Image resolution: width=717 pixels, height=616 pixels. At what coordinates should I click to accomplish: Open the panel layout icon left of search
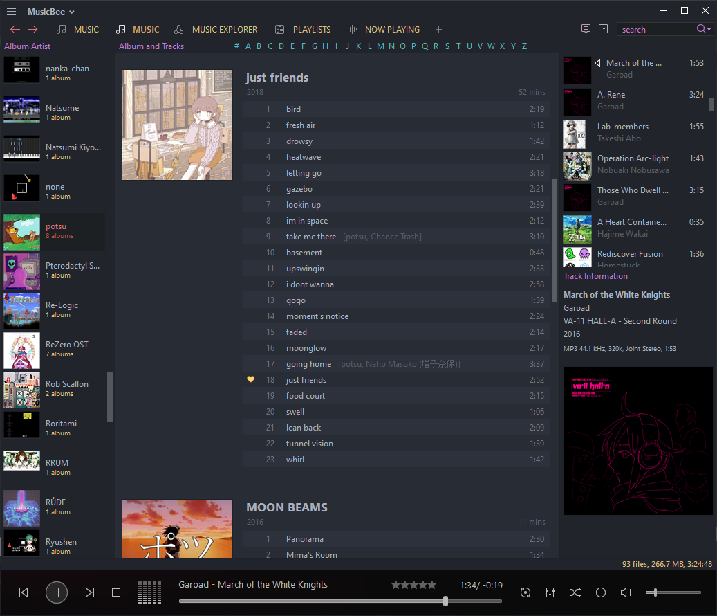pos(604,29)
